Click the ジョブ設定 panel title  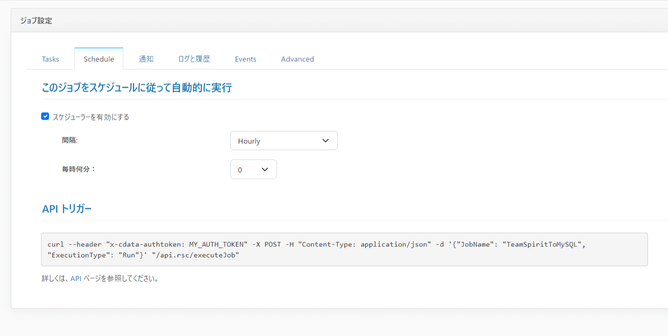point(36,21)
